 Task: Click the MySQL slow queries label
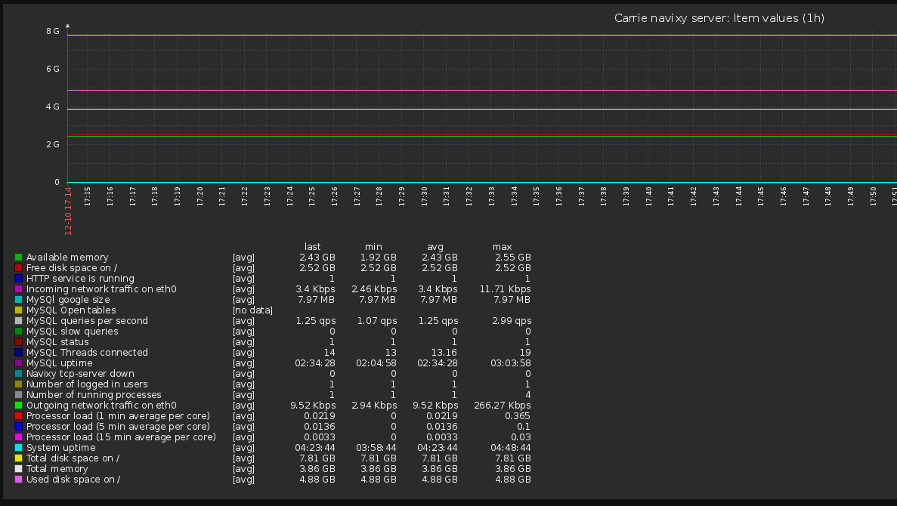pyautogui.click(x=72, y=332)
